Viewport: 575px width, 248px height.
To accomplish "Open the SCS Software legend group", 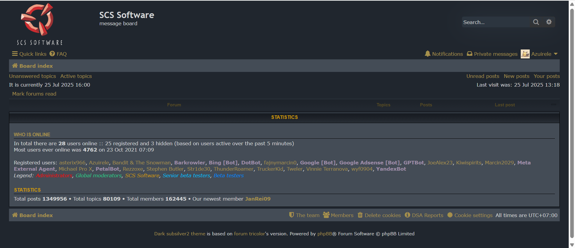I will (142, 176).
